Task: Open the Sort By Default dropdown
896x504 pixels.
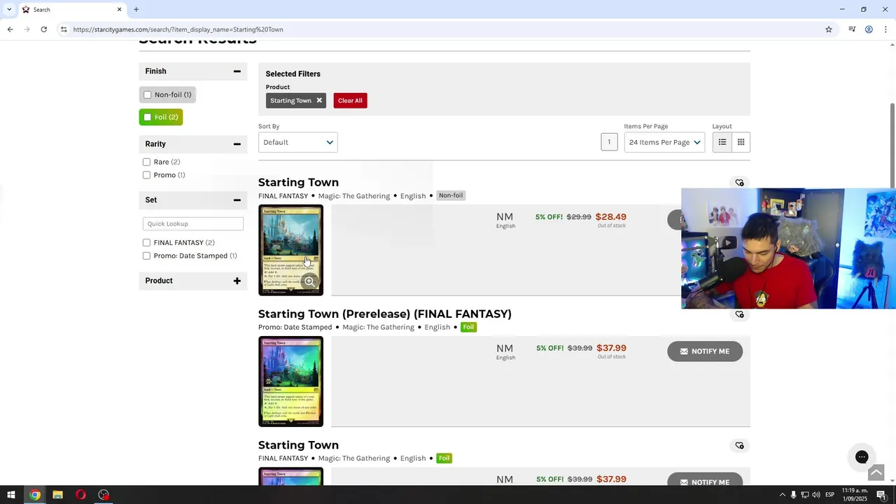Action: [297, 142]
